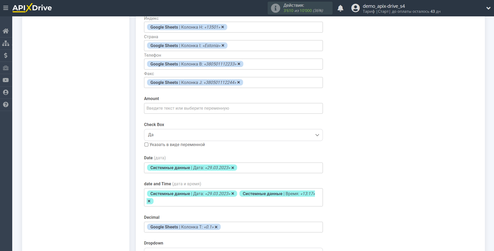Remove the Колонка T 0.1 tag

point(216,227)
